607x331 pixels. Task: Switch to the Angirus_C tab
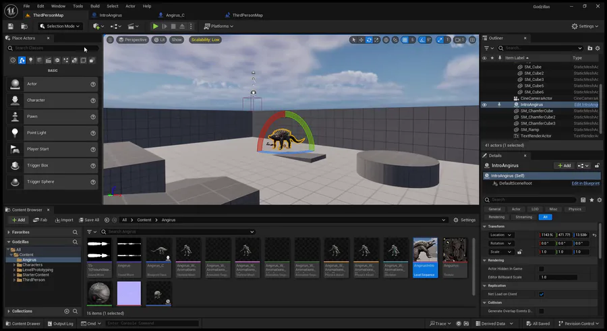point(175,15)
